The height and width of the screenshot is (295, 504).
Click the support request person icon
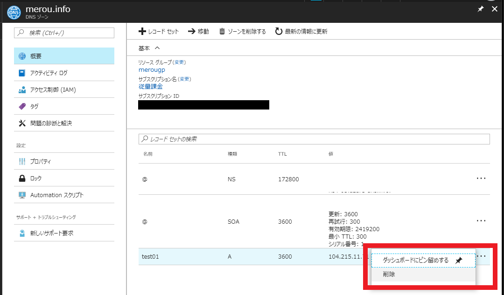click(x=22, y=233)
